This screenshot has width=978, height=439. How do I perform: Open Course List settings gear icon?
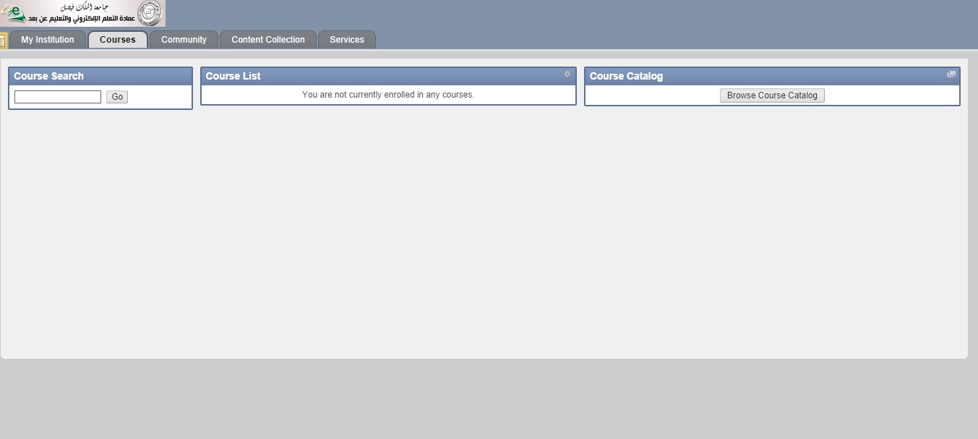coord(567,74)
